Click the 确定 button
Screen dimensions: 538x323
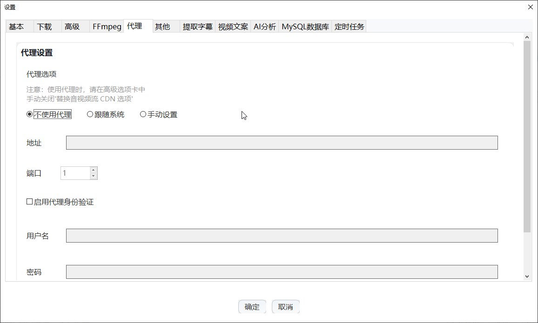click(x=252, y=307)
